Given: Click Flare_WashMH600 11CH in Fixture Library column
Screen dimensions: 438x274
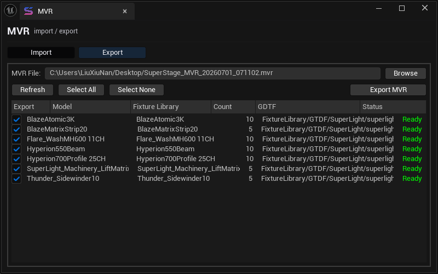Looking at the screenshot, I should [175, 139].
